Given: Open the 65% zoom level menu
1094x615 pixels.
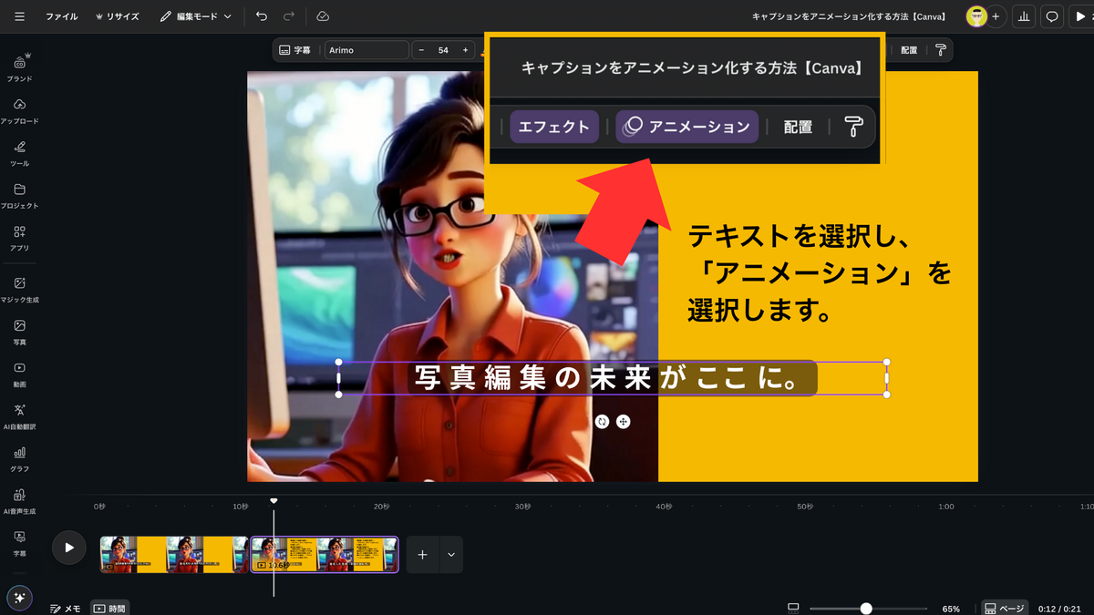Looking at the screenshot, I should point(951,608).
